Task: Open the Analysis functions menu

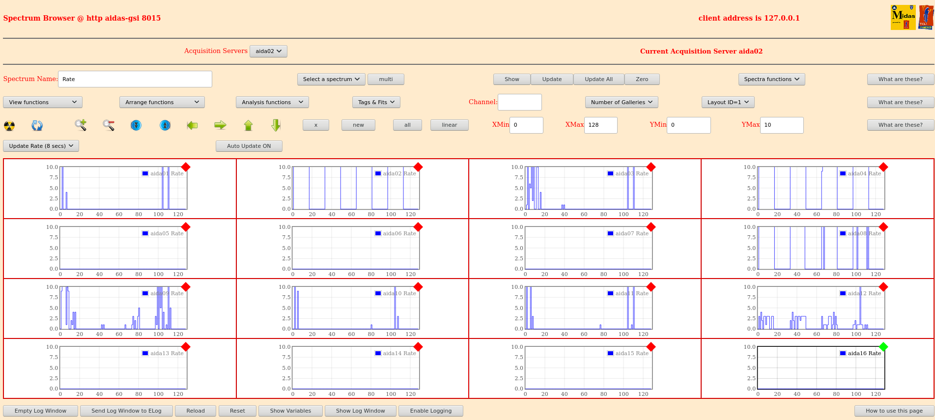Action: click(272, 102)
